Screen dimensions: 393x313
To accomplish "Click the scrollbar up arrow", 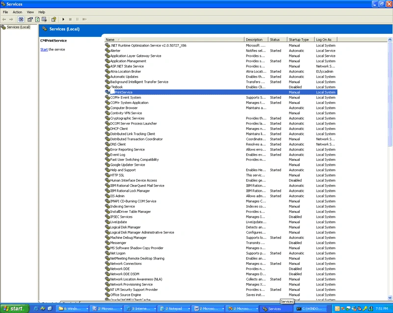I will 390,40.
